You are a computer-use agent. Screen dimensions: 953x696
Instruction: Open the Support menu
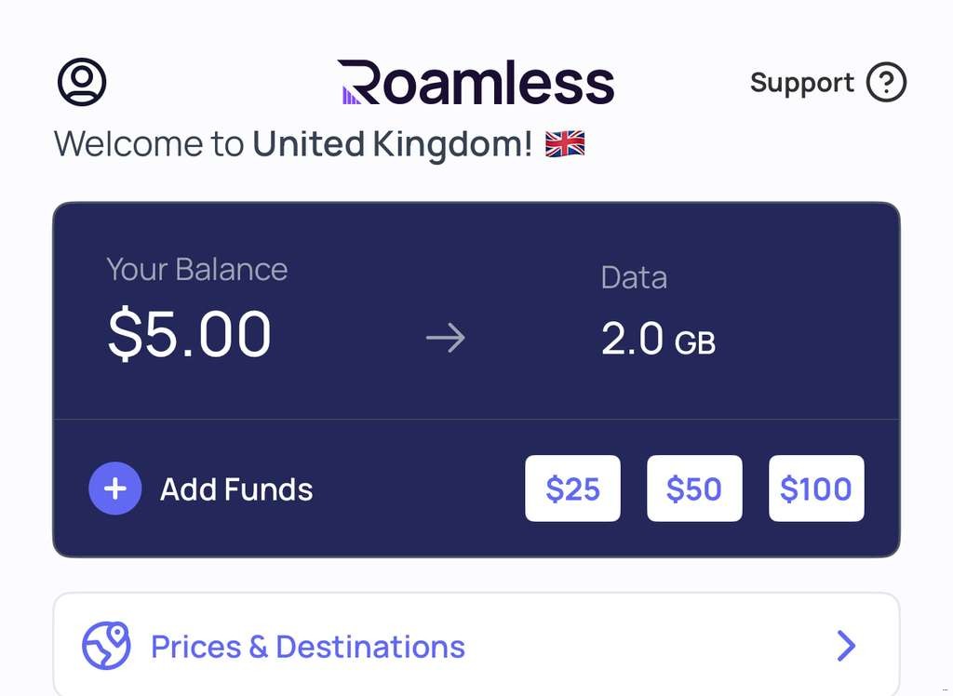click(826, 82)
